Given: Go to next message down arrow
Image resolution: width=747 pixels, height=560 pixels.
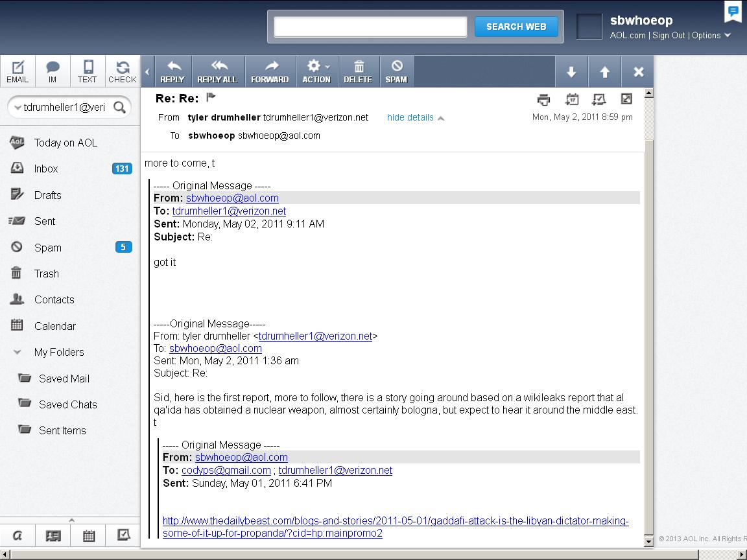Looking at the screenshot, I should (x=571, y=72).
